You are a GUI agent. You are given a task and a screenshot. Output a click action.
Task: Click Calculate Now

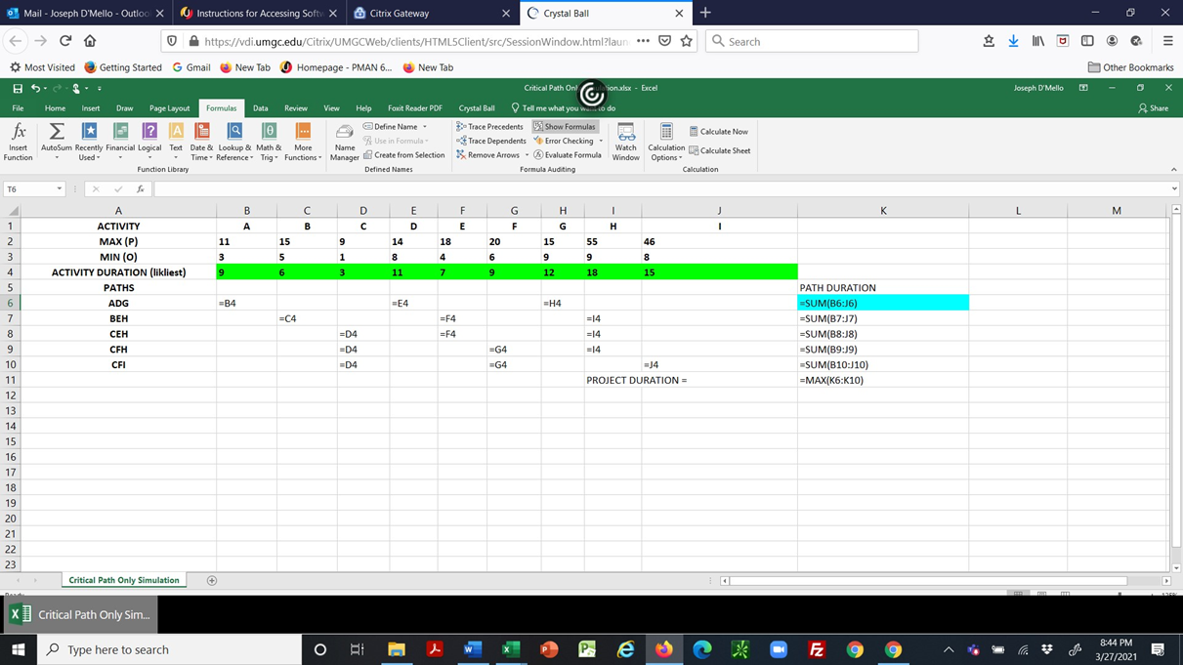(x=719, y=131)
